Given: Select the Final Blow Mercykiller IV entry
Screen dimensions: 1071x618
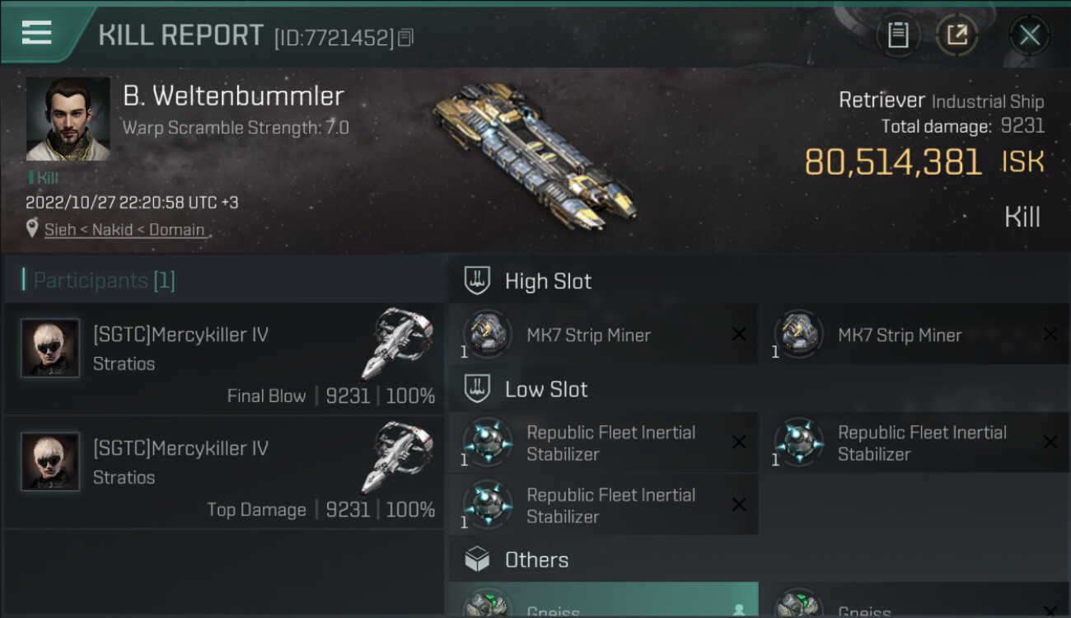Looking at the screenshot, I should click(224, 358).
